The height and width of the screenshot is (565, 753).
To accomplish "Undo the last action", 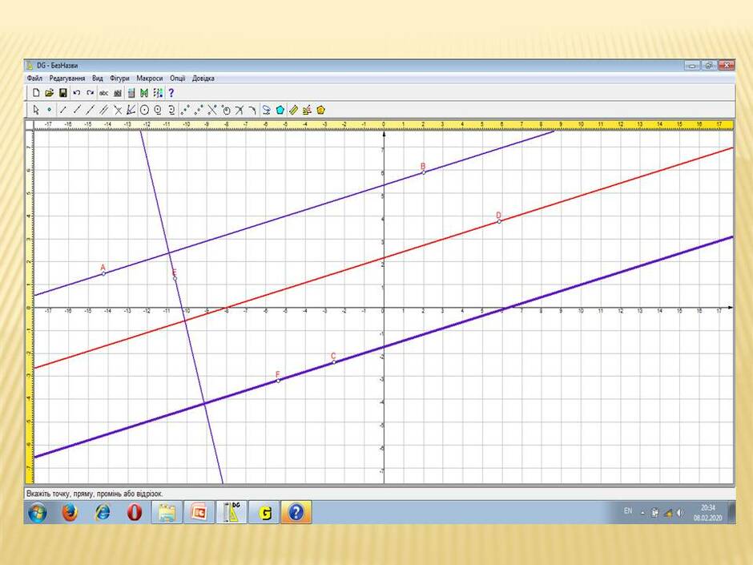I will [76, 93].
